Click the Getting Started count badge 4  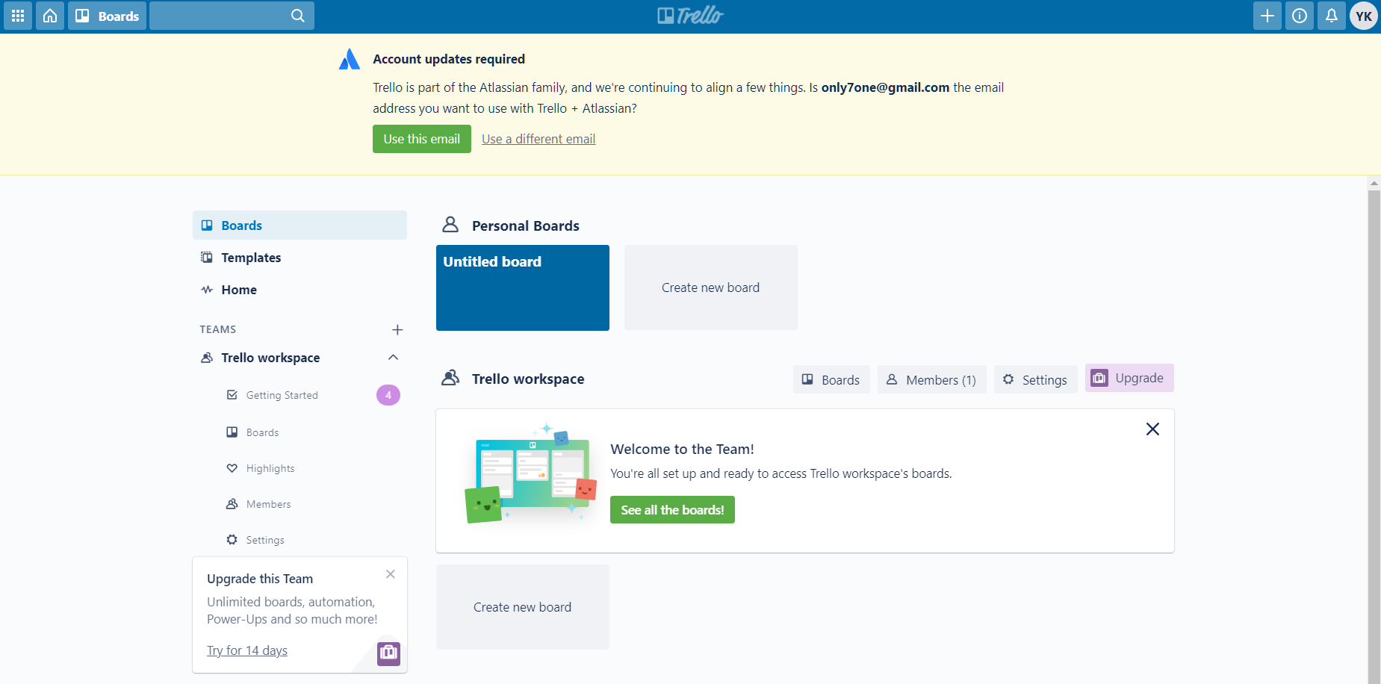pos(388,395)
